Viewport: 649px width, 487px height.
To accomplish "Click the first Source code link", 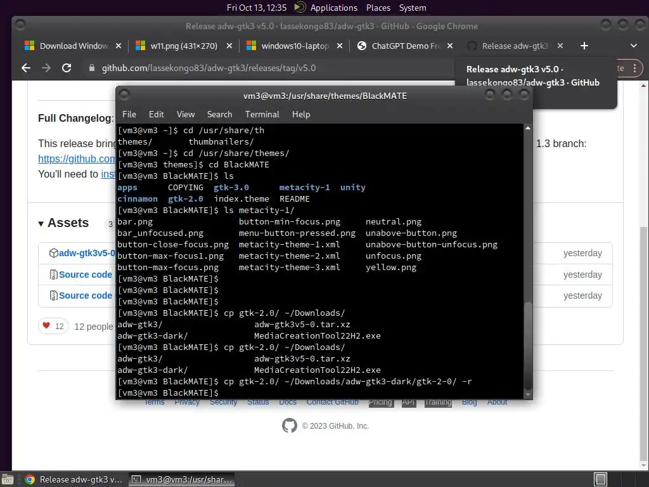I will 86,275.
